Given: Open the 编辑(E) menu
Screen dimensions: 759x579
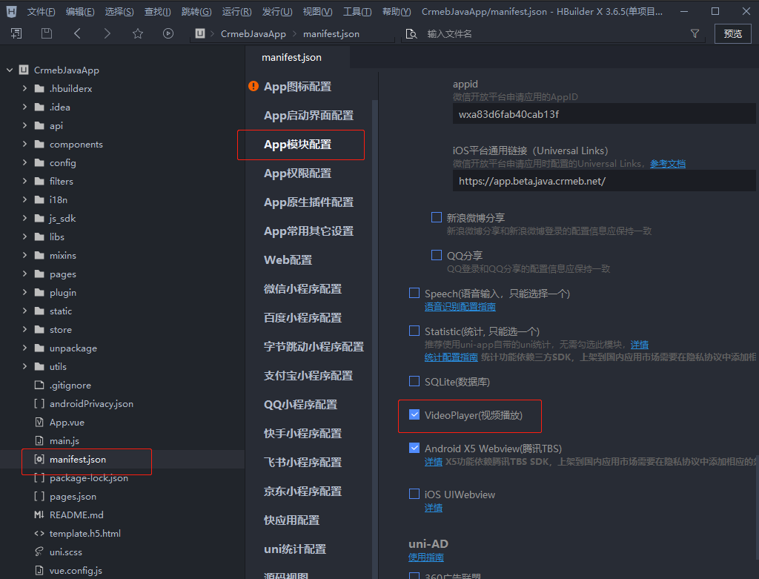Looking at the screenshot, I should coord(80,12).
